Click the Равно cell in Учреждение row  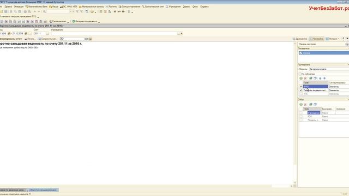(x=328, y=113)
